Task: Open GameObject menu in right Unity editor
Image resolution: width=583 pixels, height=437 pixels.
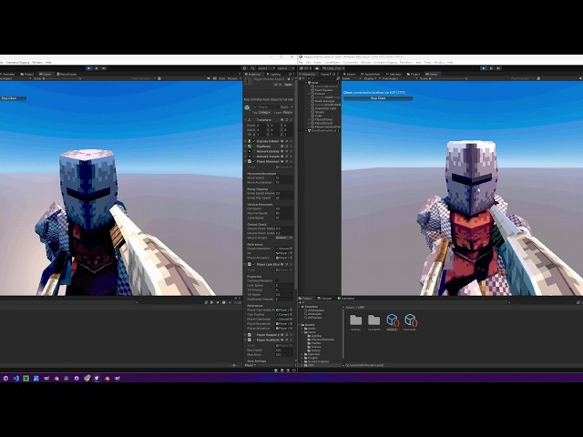Action: pos(332,63)
